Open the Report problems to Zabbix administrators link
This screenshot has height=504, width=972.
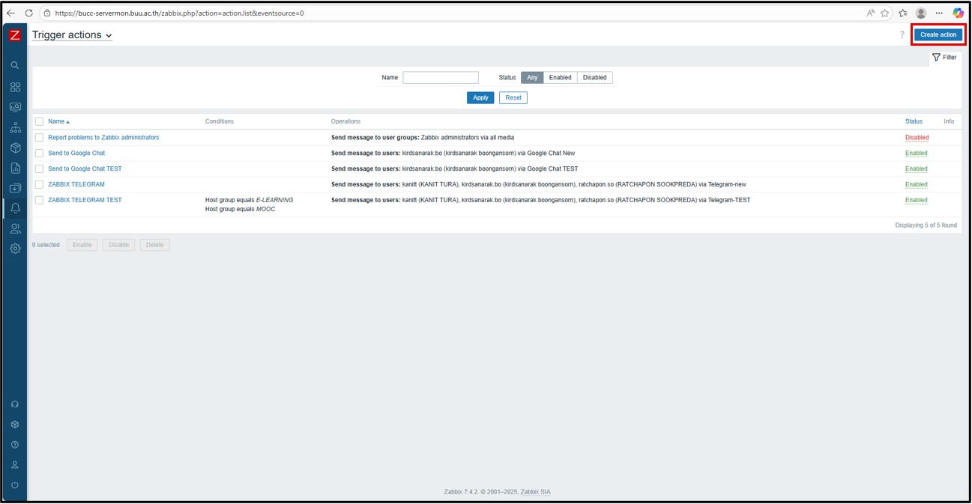pyautogui.click(x=103, y=138)
